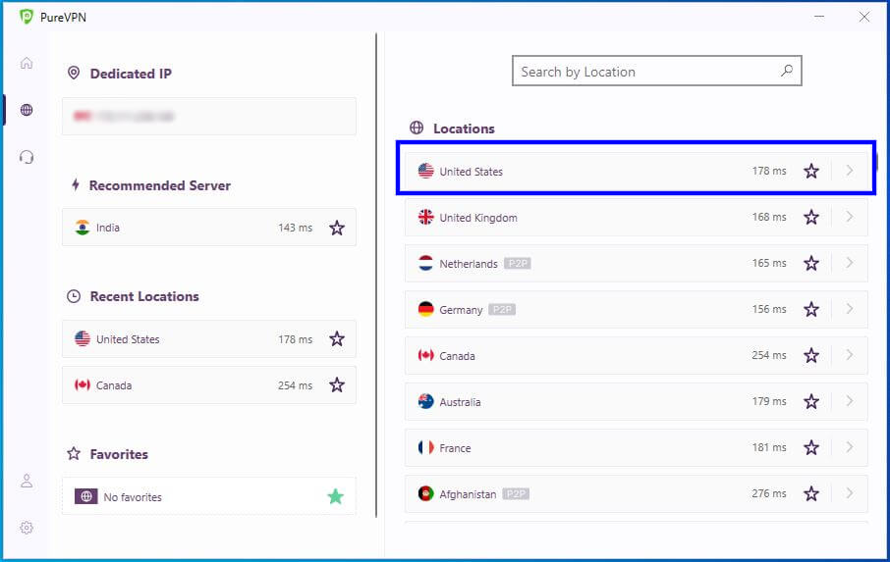Star Afghanistan as a favorite
The image size is (890, 562).
tap(811, 493)
